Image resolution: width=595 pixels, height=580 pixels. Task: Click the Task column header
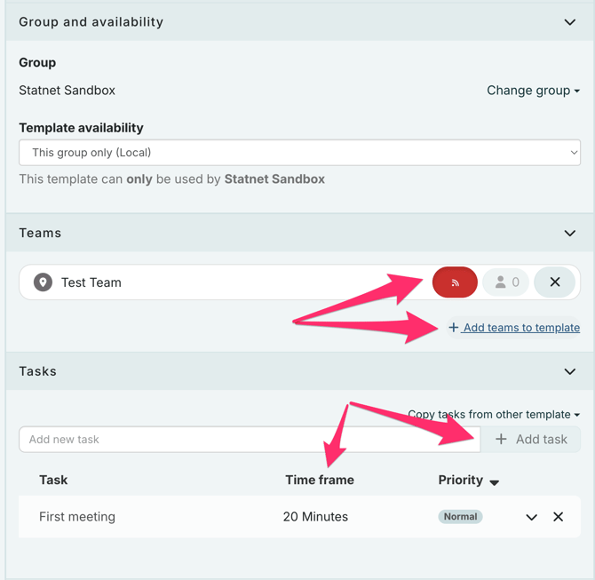pyautogui.click(x=53, y=481)
